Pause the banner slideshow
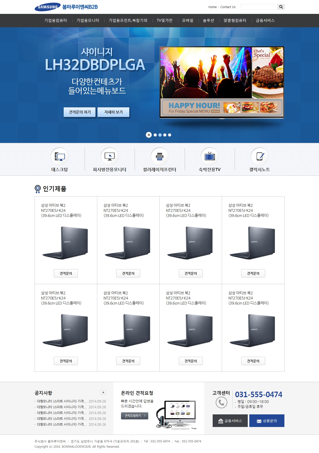This screenshot has height=453, width=319. click(x=149, y=135)
